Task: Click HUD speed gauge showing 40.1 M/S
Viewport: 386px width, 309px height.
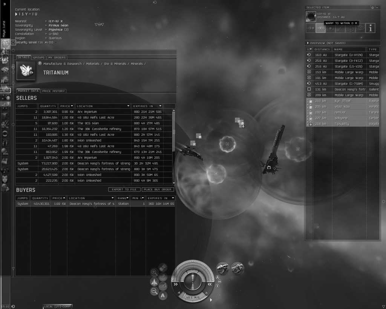Action: click(x=193, y=297)
